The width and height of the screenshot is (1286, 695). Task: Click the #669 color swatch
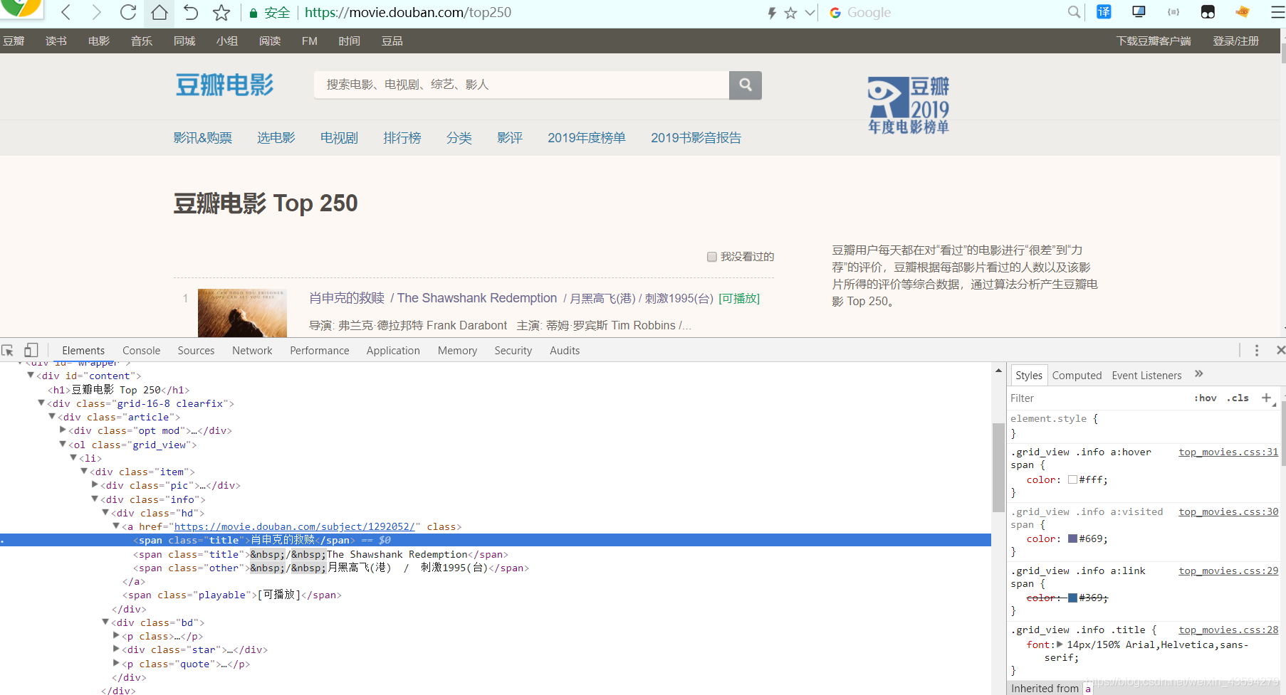[x=1072, y=539]
